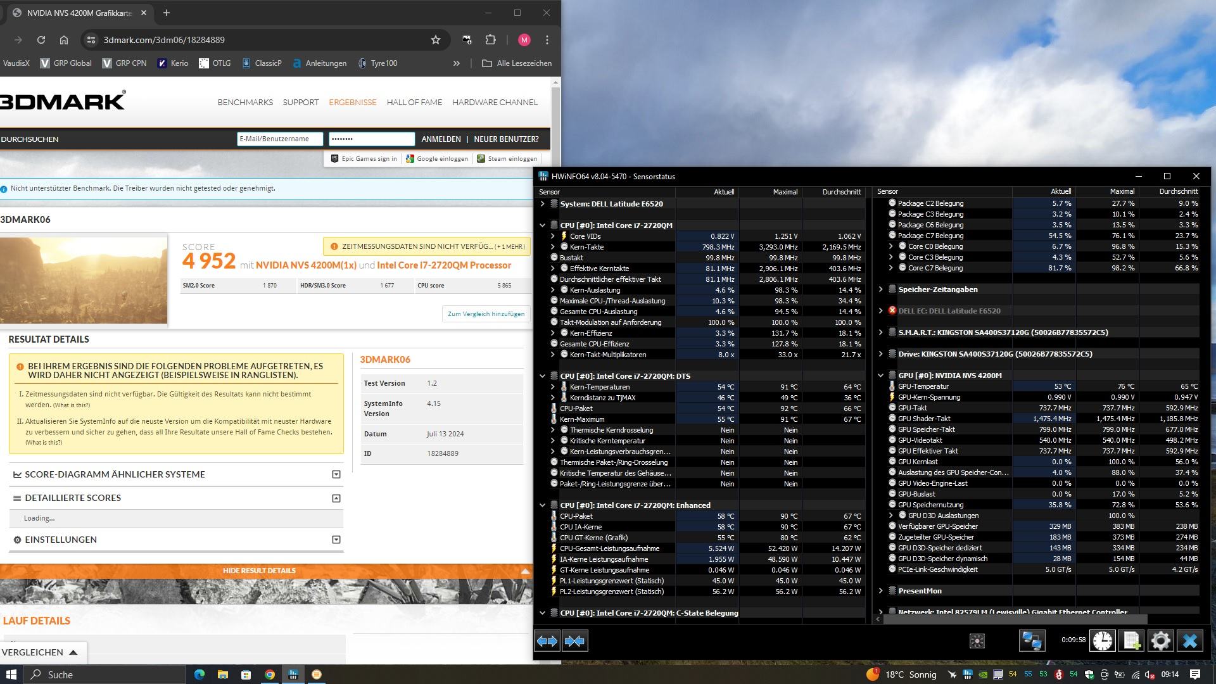The width and height of the screenshot is (1216, 684).
Task: Expand S.M.A.R.T. KINGSTON section
Action: coord(880,332)
